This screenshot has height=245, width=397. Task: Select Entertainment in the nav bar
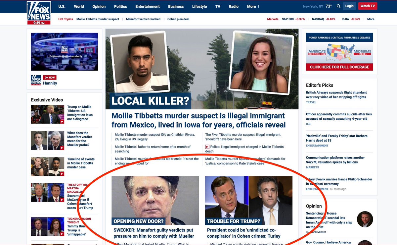coord(148,6)
